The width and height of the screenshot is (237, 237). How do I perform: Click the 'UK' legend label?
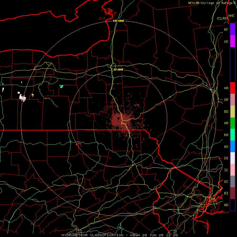click(226, 41)
